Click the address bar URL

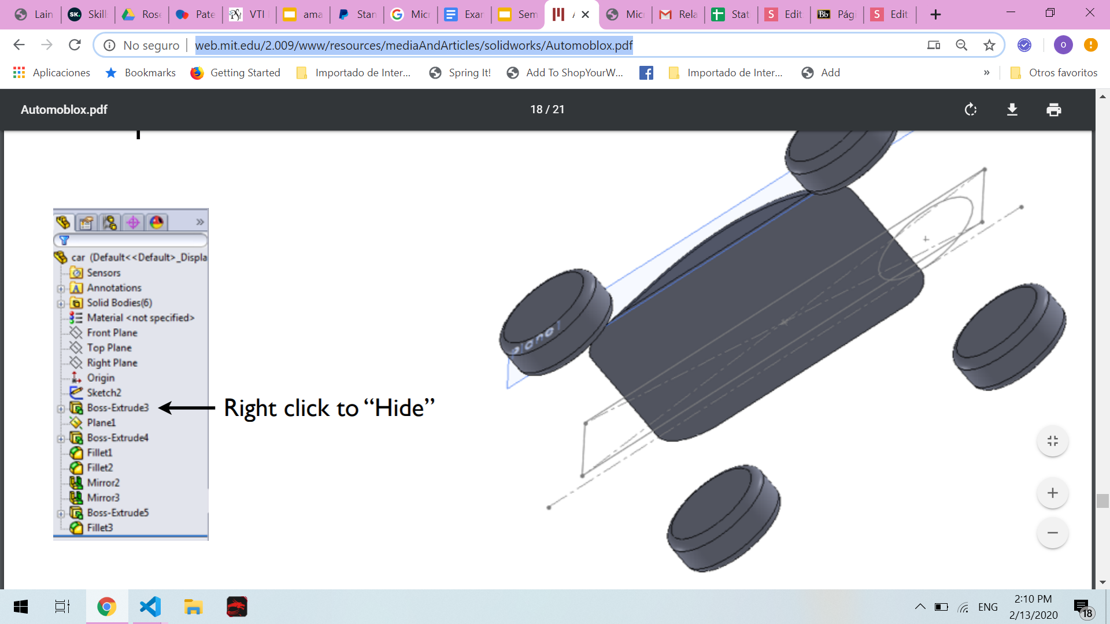pyautogui.click(x=413, y=45)
